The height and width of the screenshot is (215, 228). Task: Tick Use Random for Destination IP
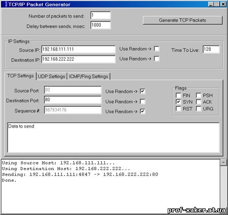157,59
